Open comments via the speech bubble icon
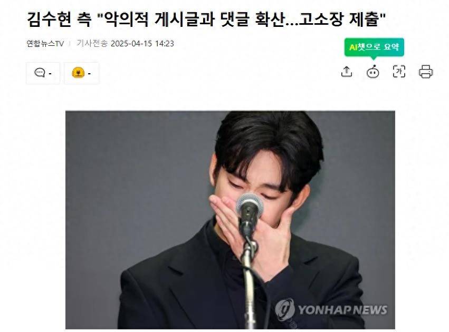The height and width of the screenshot is (332, 449). point(40,72)
